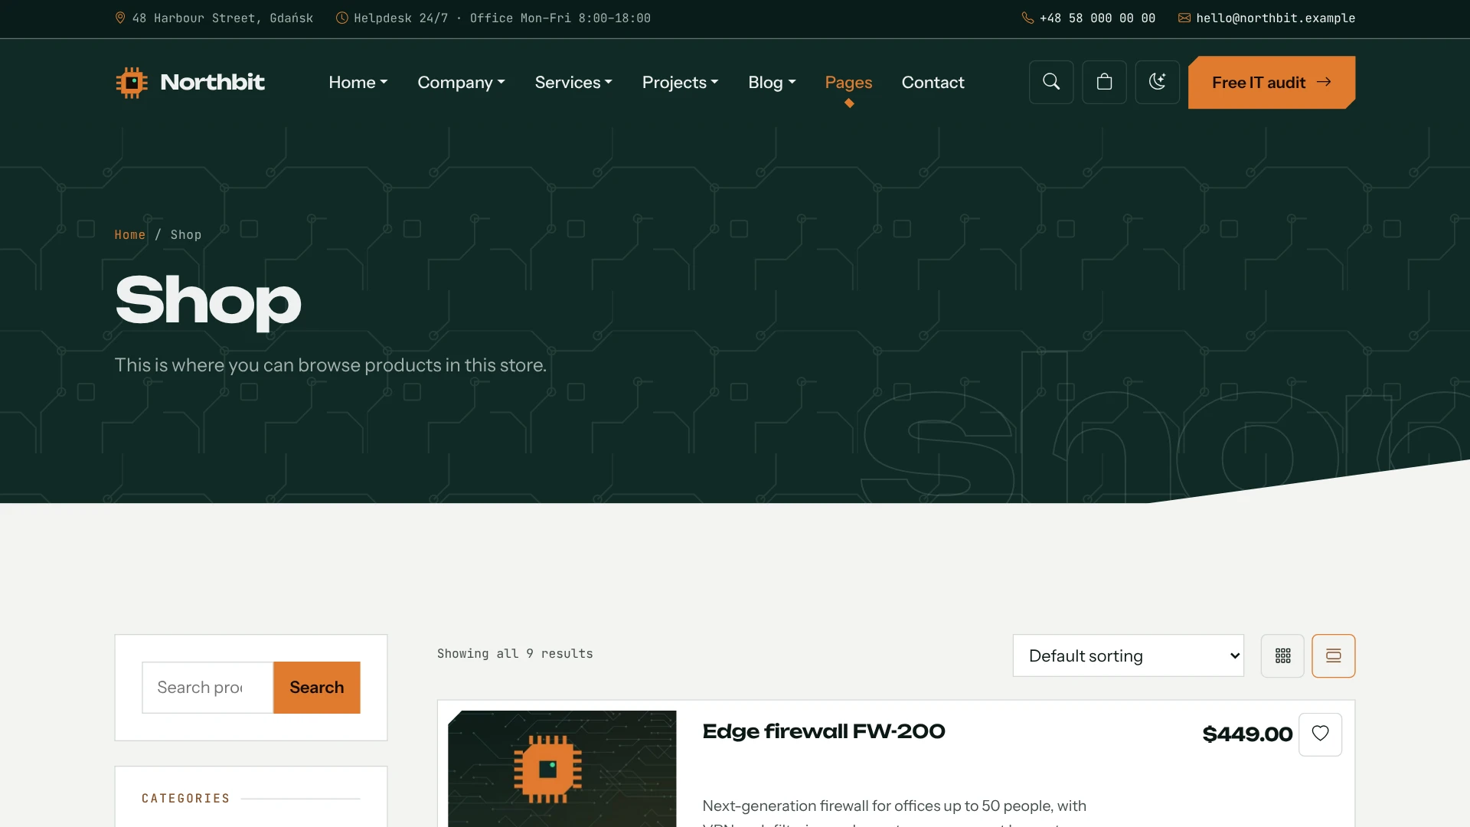Screen dimensions: 1470x827
Task: Click the $449.00 price text
Action: coord(1247,734)
